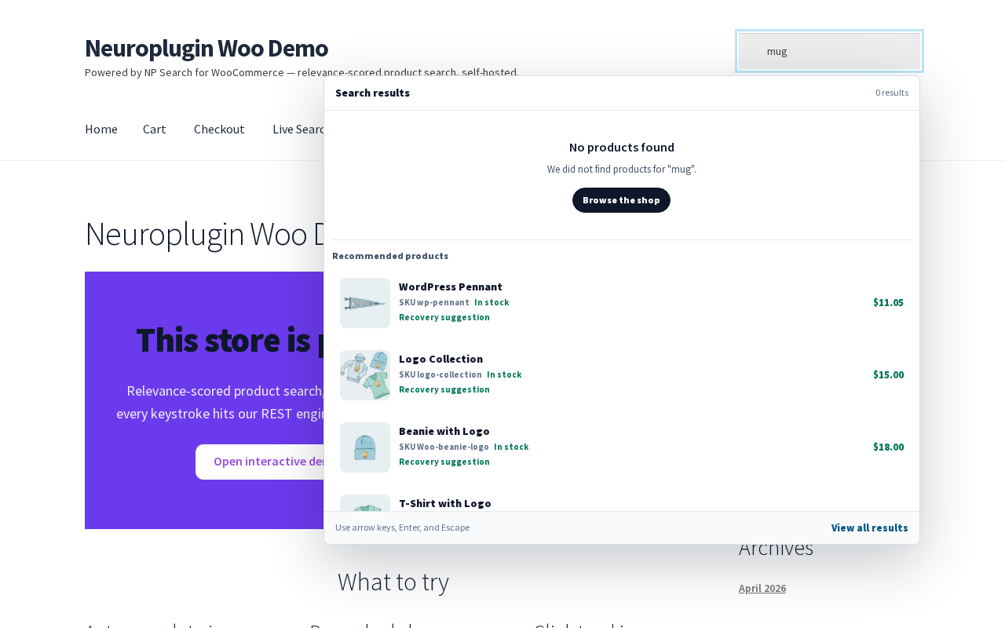Click SKU Woo-beanie-logo text
The image size is (1005, 628).
click(x=444, y=447)
